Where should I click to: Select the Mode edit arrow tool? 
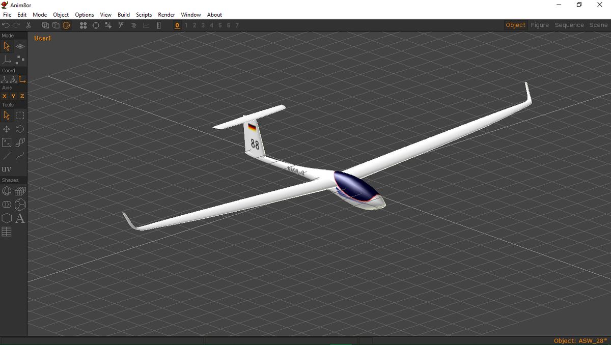(x=7, y=46)
